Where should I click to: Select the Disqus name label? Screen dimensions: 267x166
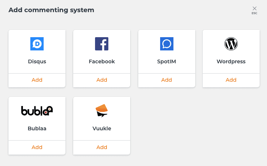coord(37,61)
